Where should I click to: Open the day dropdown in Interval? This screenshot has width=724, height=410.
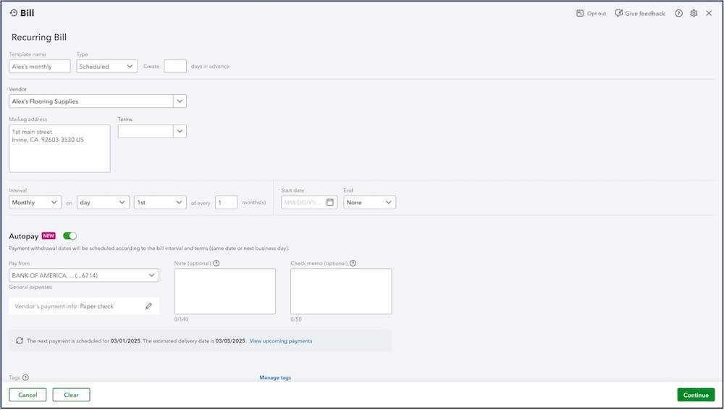point(103,202)
